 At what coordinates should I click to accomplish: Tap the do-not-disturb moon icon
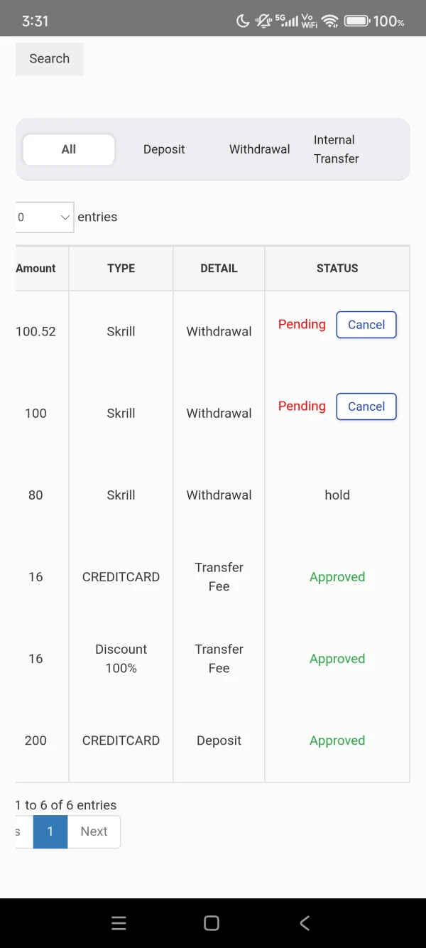point(243,21)
